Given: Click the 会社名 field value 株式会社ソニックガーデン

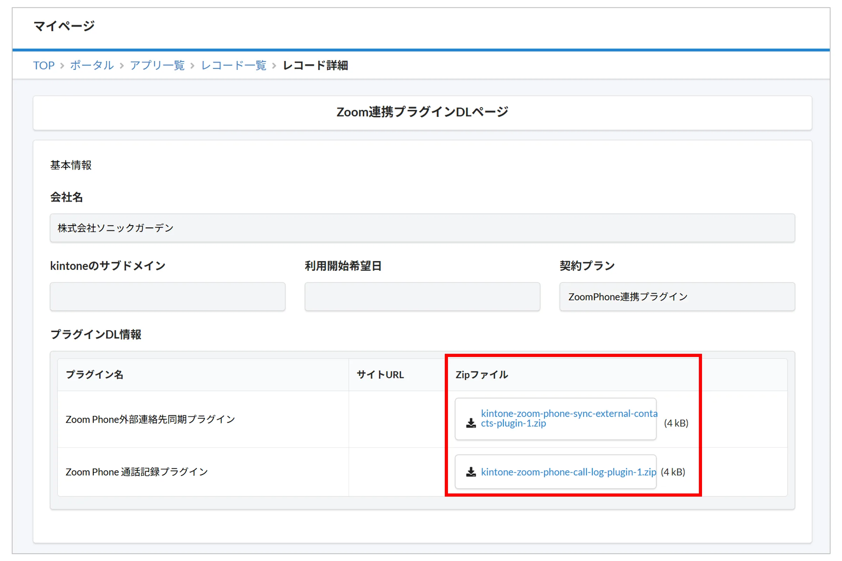Looking at the screenshot, I should pos(422,228).
